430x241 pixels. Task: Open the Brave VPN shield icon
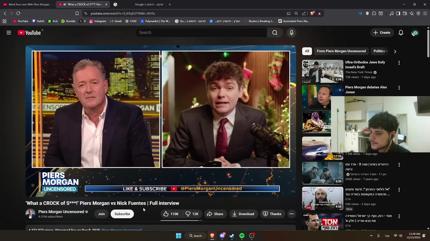click(418, 13)
